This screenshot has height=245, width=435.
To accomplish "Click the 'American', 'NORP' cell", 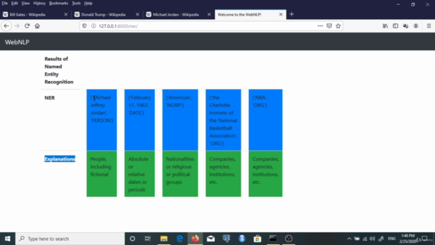I will click(x=180, y=120).
